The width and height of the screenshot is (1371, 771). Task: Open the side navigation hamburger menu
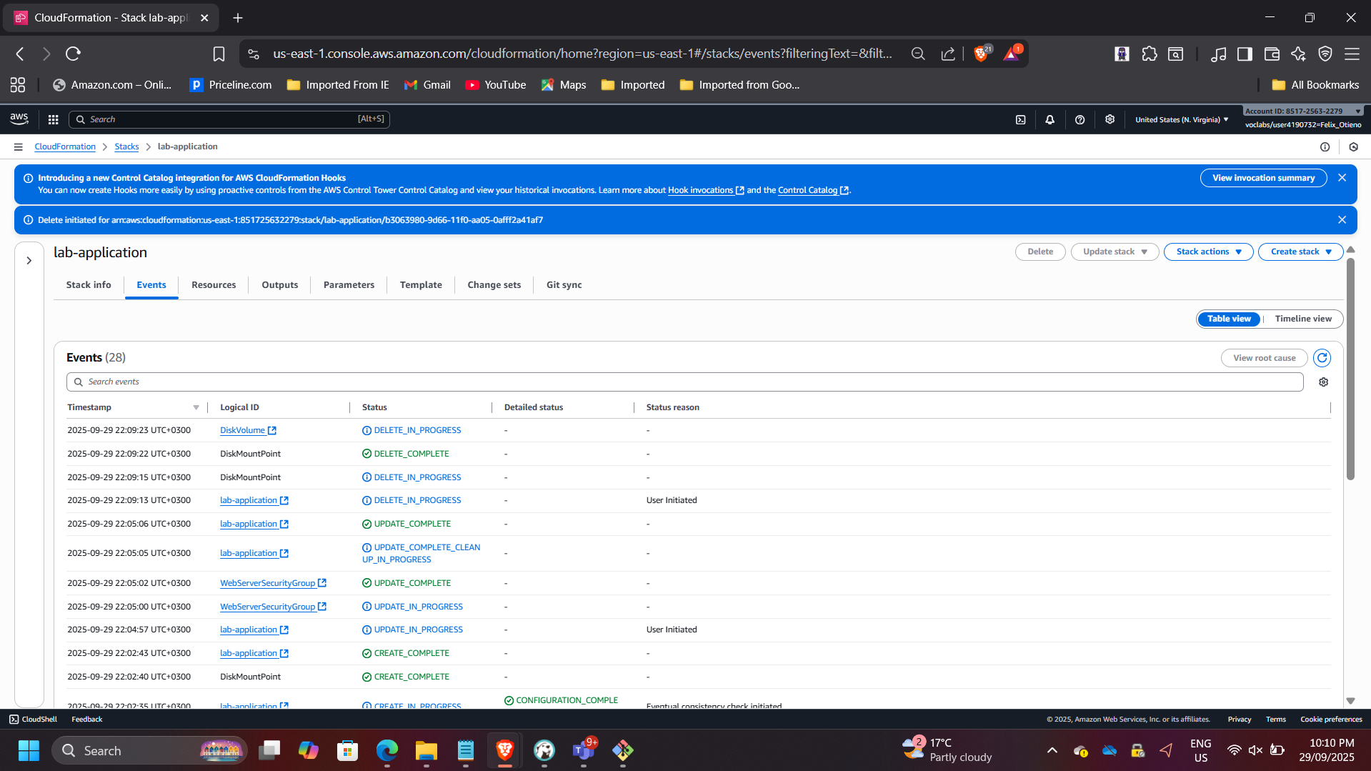click(19, 146)
